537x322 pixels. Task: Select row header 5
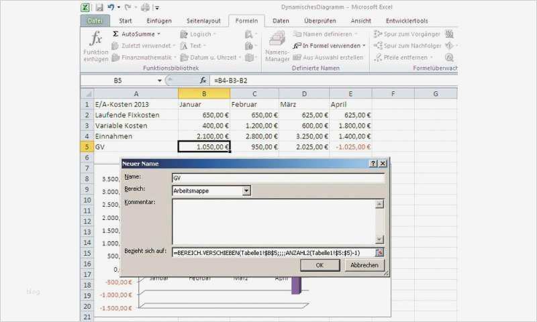pos(87,147)
